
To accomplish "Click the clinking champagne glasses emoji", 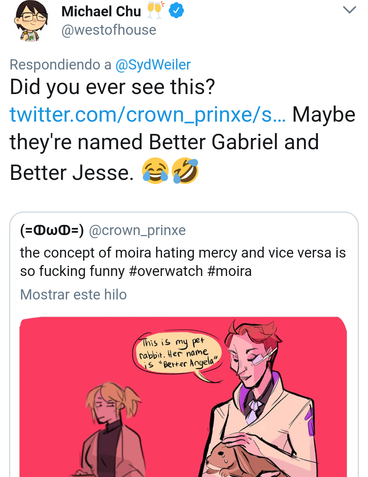I will 155,10.
